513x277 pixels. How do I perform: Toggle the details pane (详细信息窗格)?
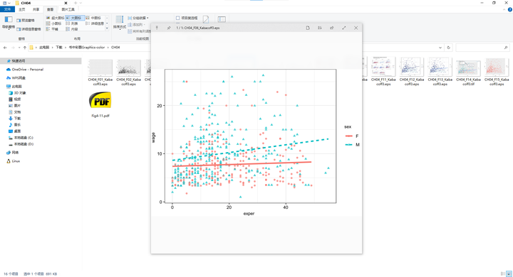[x=28, y=29]
